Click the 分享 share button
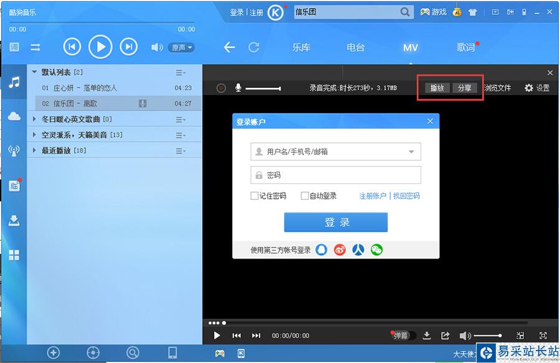The image size is (560, 363). pyautogui.click(x=465, y=88)
